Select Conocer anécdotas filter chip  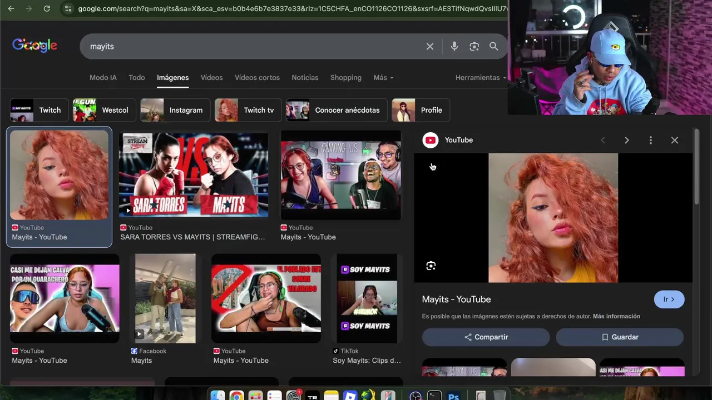[x=336, y=110]
